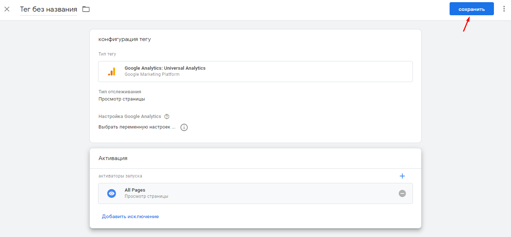Click the Активация section heading
Screen dimensions: 511x237
pyautogui.click(x=113, y=158)
